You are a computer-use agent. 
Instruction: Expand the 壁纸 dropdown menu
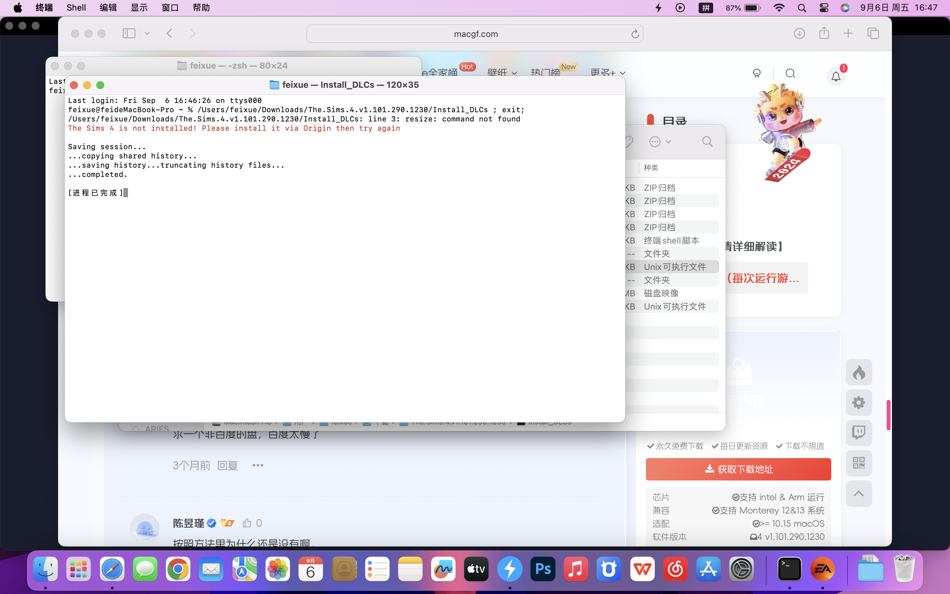click(502, 73)
